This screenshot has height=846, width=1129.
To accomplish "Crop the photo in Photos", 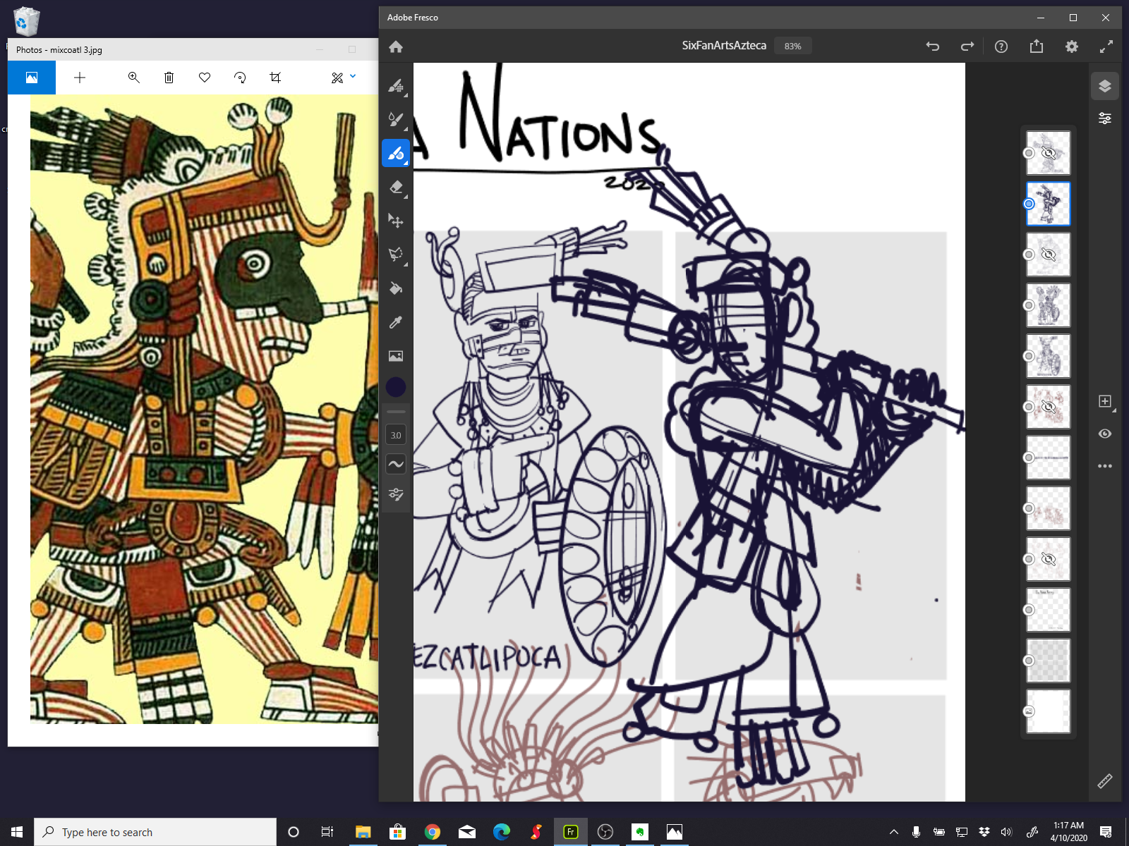I will [275, 78].
